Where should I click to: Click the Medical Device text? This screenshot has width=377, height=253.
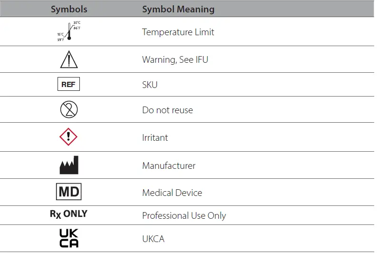tap(172, 193)
